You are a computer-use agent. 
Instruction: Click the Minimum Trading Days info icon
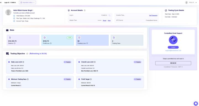coord(28,79)
